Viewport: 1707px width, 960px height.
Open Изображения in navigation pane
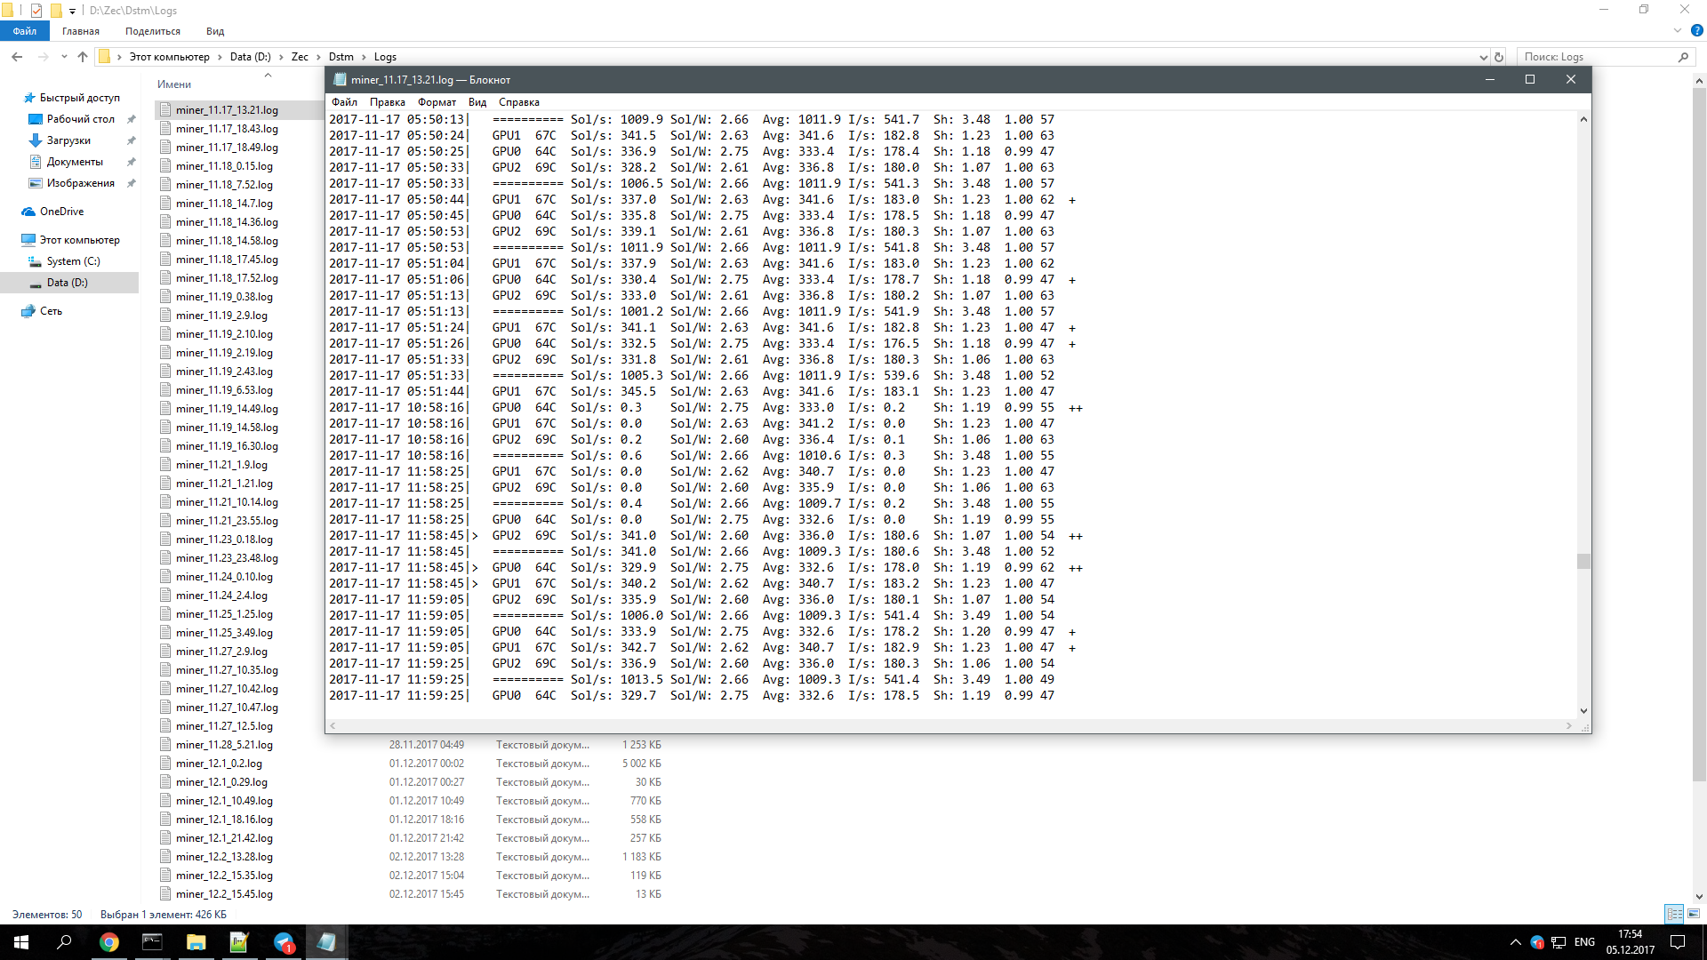click(x=80, y=183)
